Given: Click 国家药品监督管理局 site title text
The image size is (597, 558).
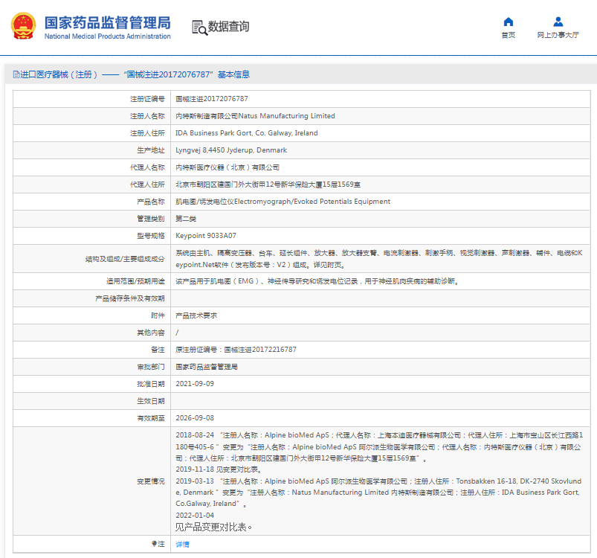Looking at the screenshot, I should [x=107, y=22].
